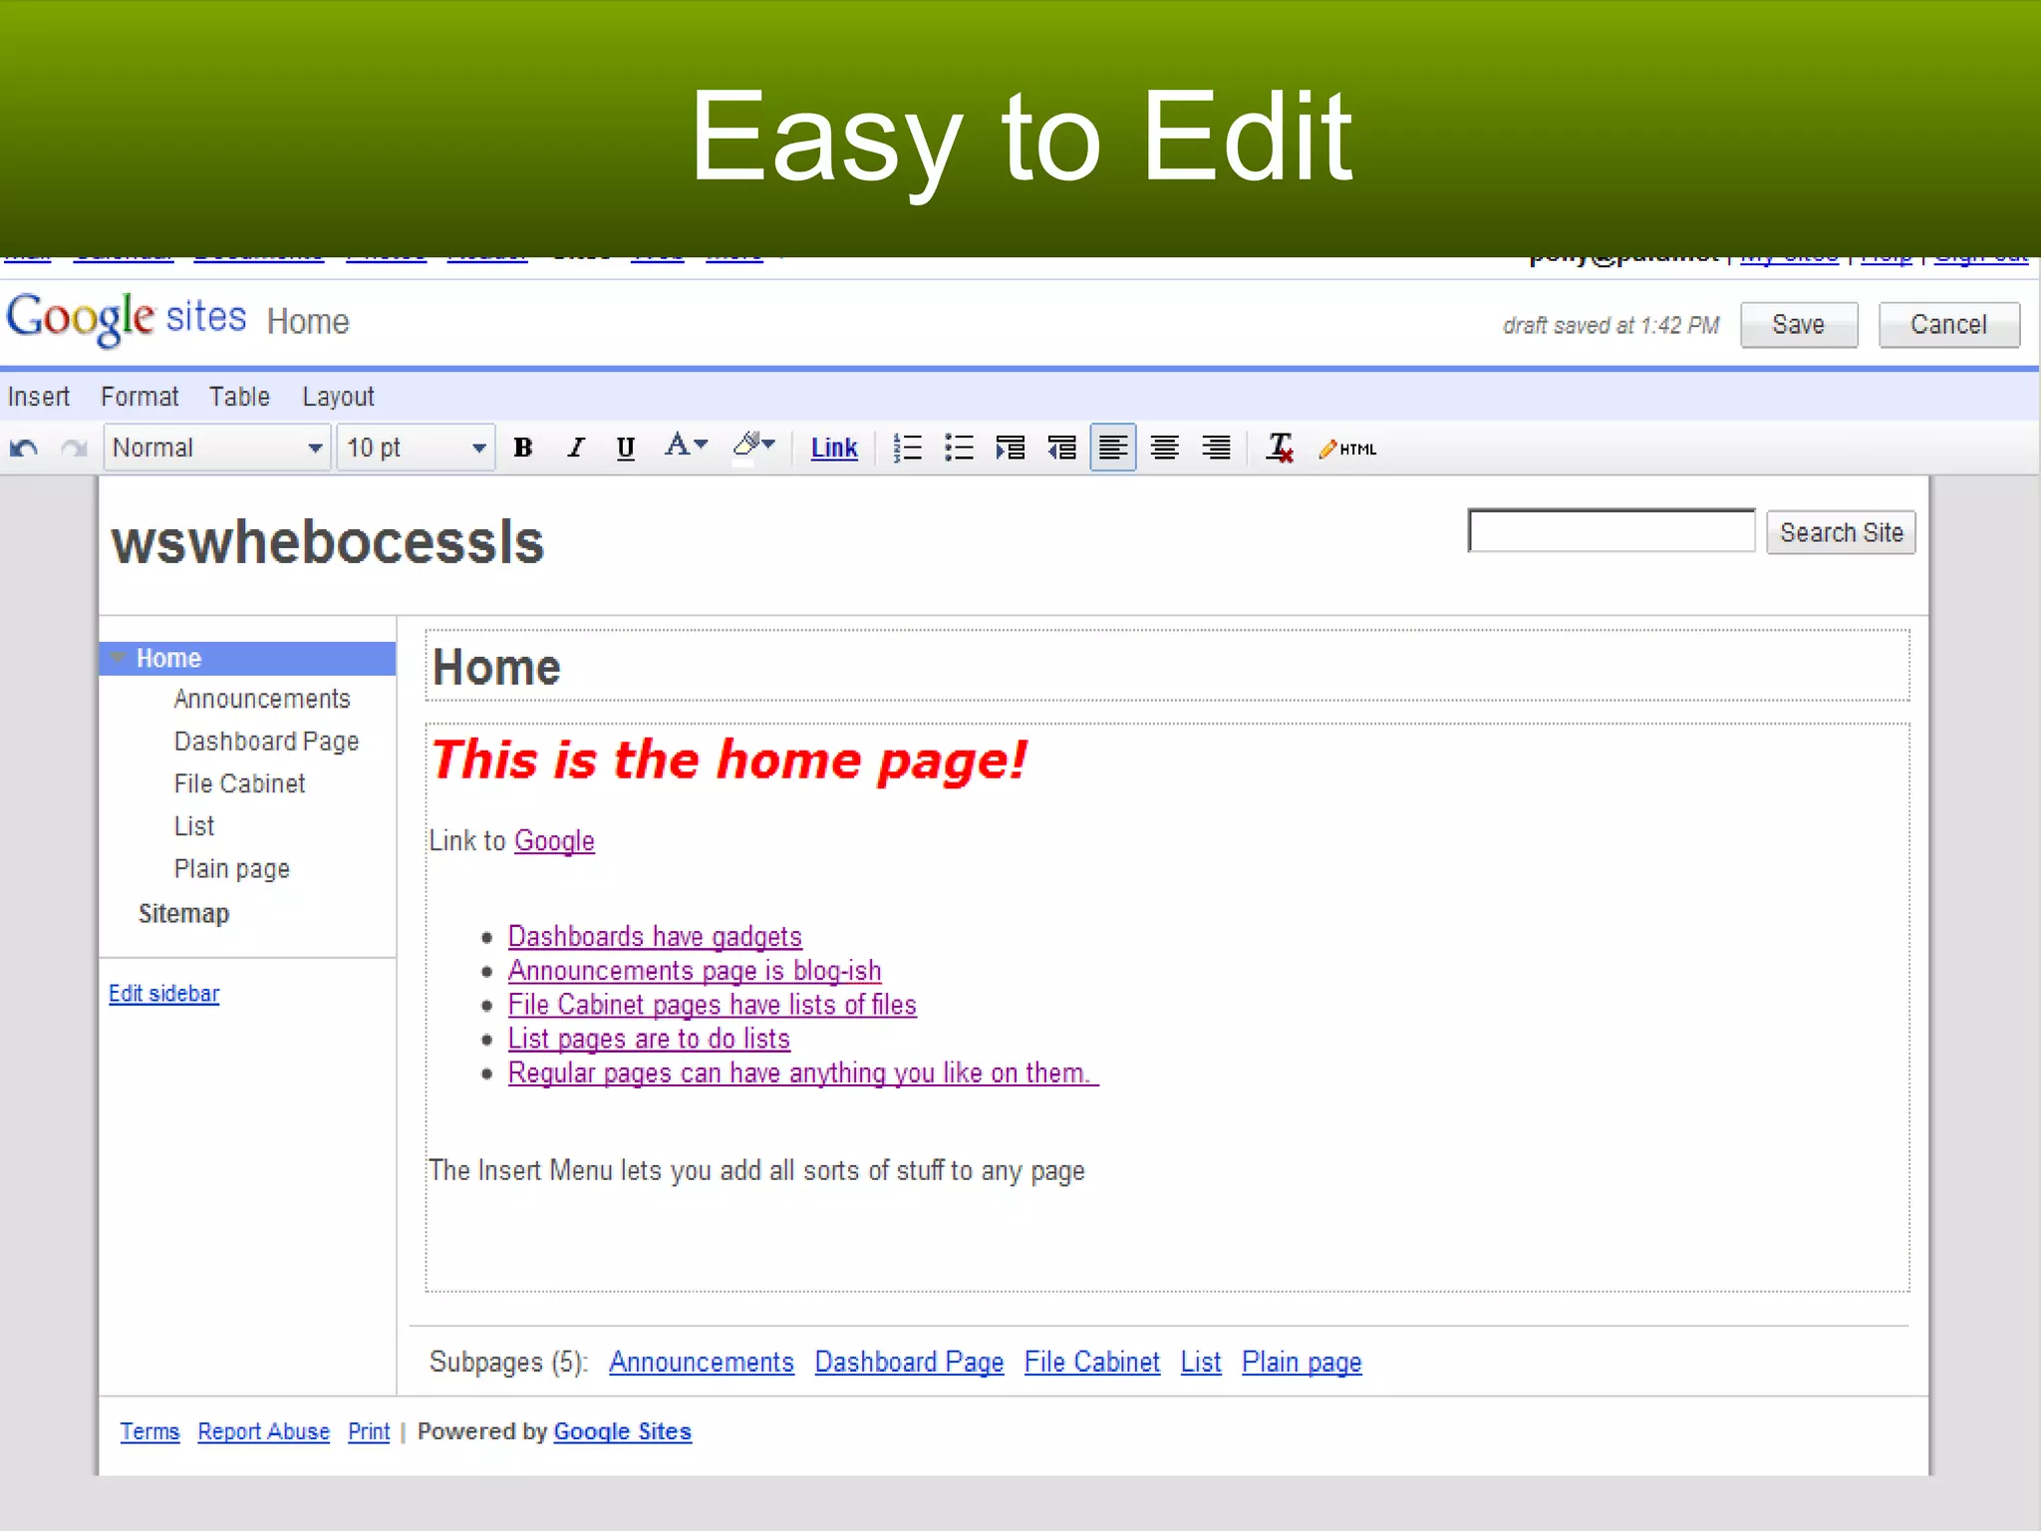This screenshot has height=1531, width=2041.
Task: Open the Normal paragraph style dropdown
Action: [x=216, y=449]
